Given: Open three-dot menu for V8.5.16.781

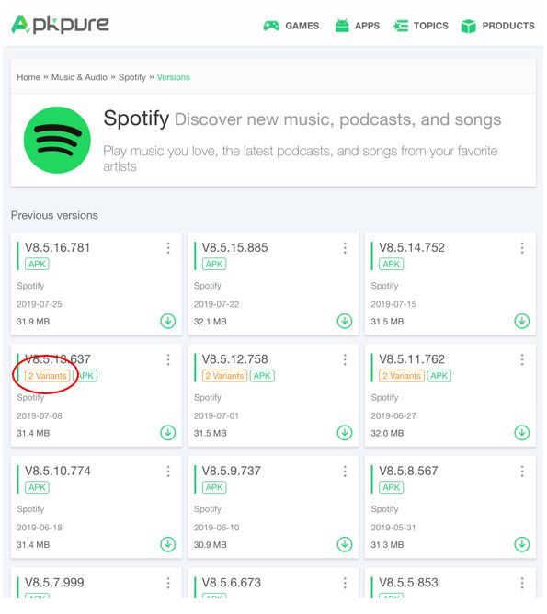Looking at the screenshot, I should tap(168, 248).
